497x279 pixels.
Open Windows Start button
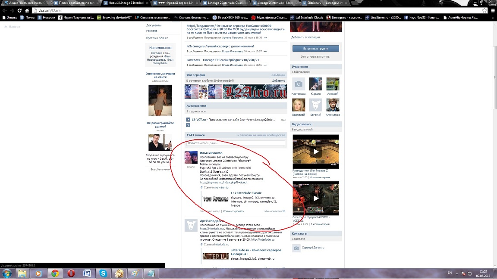point(7,273)
